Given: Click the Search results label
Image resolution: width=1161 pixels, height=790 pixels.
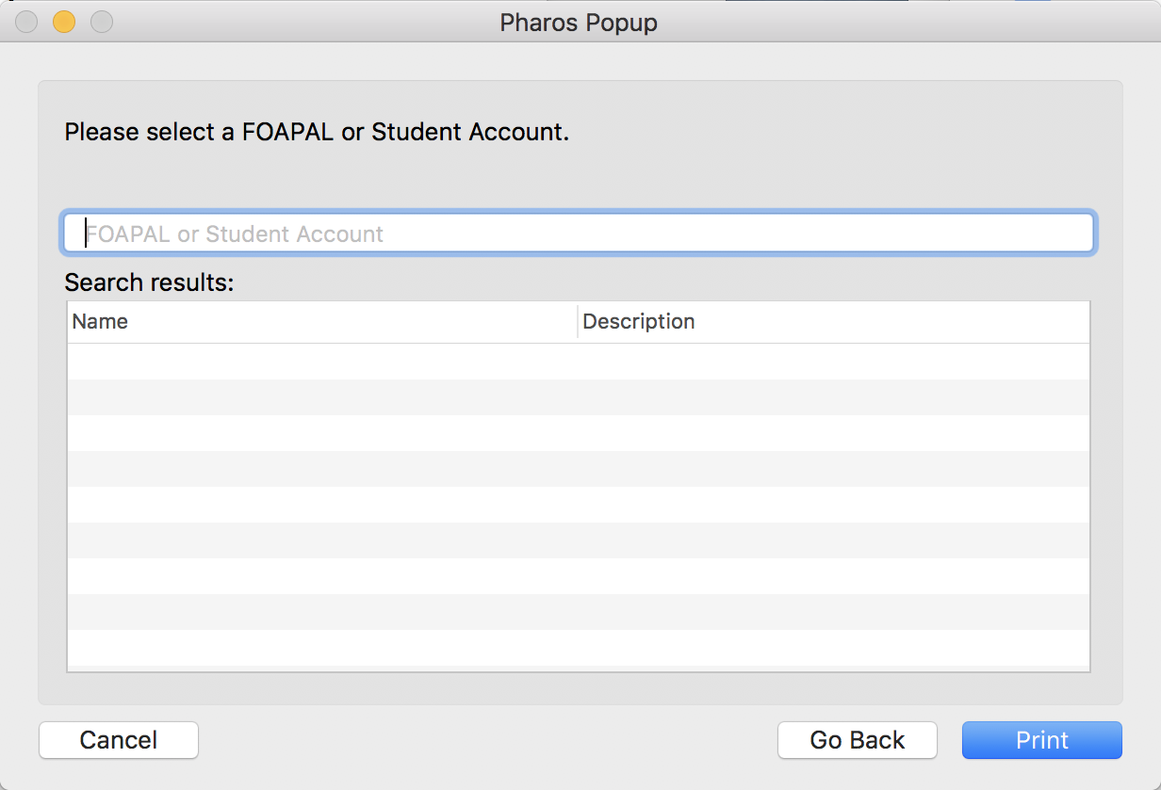Looking at the screenshot, I should pos(149,282).
